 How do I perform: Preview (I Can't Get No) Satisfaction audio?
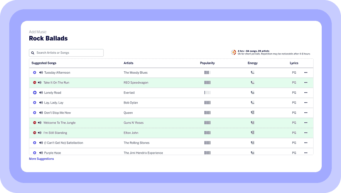coord(41,143)
